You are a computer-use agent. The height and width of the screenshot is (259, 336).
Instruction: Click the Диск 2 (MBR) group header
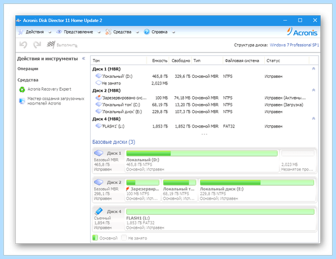[x=106, y=90]
